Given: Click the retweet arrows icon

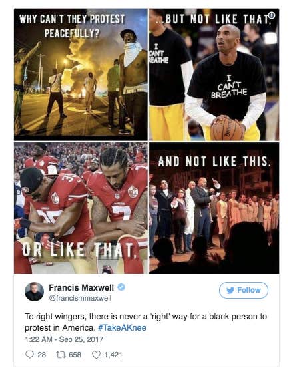Looking at the screenshot, I should tap(60, 355).
